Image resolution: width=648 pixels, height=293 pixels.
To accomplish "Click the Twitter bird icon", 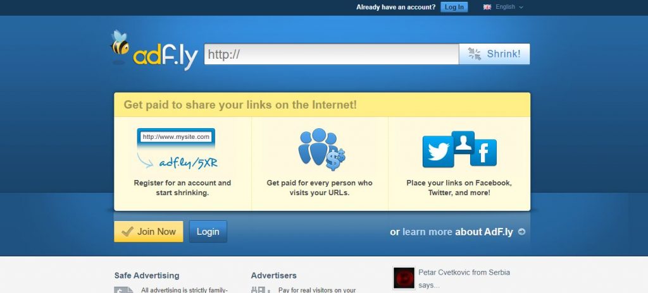I will pyautogui.click(x=438, y=152).
